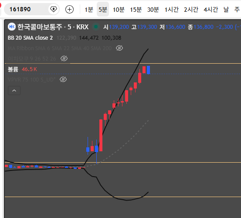This screenshot has width=241, height=218.
Task: Show the VPVR indicator via eye icon
Action: 63,79
